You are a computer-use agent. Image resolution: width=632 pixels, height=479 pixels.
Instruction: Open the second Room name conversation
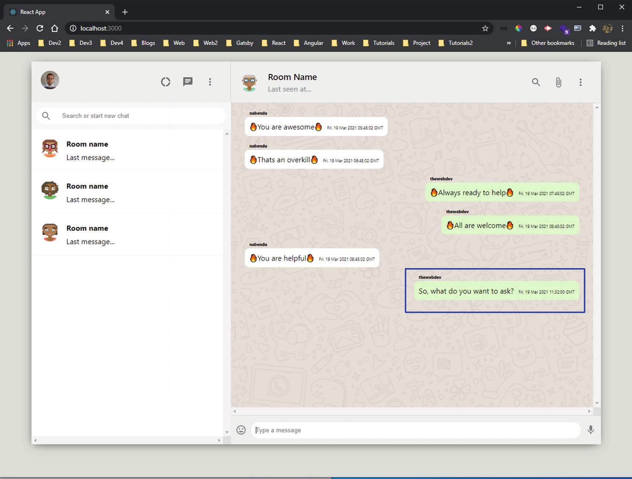tap(127, 192)
